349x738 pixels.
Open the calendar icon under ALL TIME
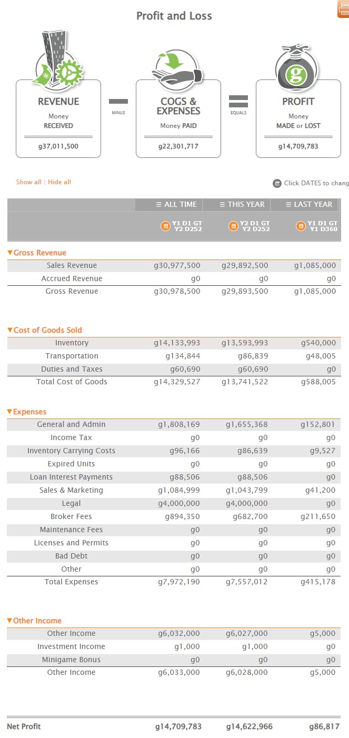click(165, 226)
